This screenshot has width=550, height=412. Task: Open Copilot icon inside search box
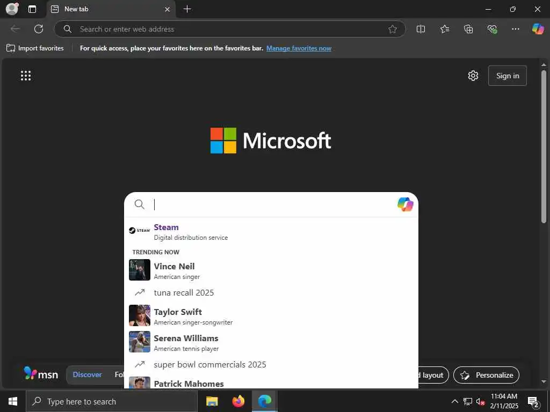click(x=405, y=204)
